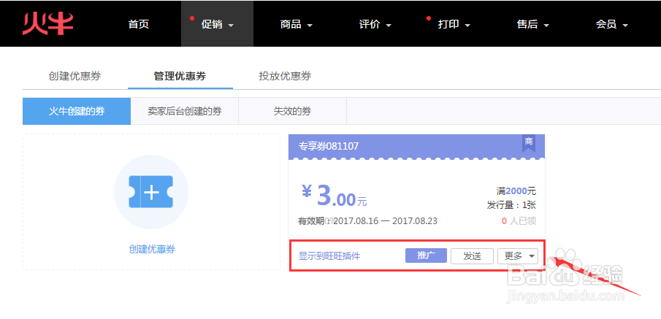The image size is (661, 319).
Task: Select 失效的券 sub-tab
Action: (x=293, y=111)
